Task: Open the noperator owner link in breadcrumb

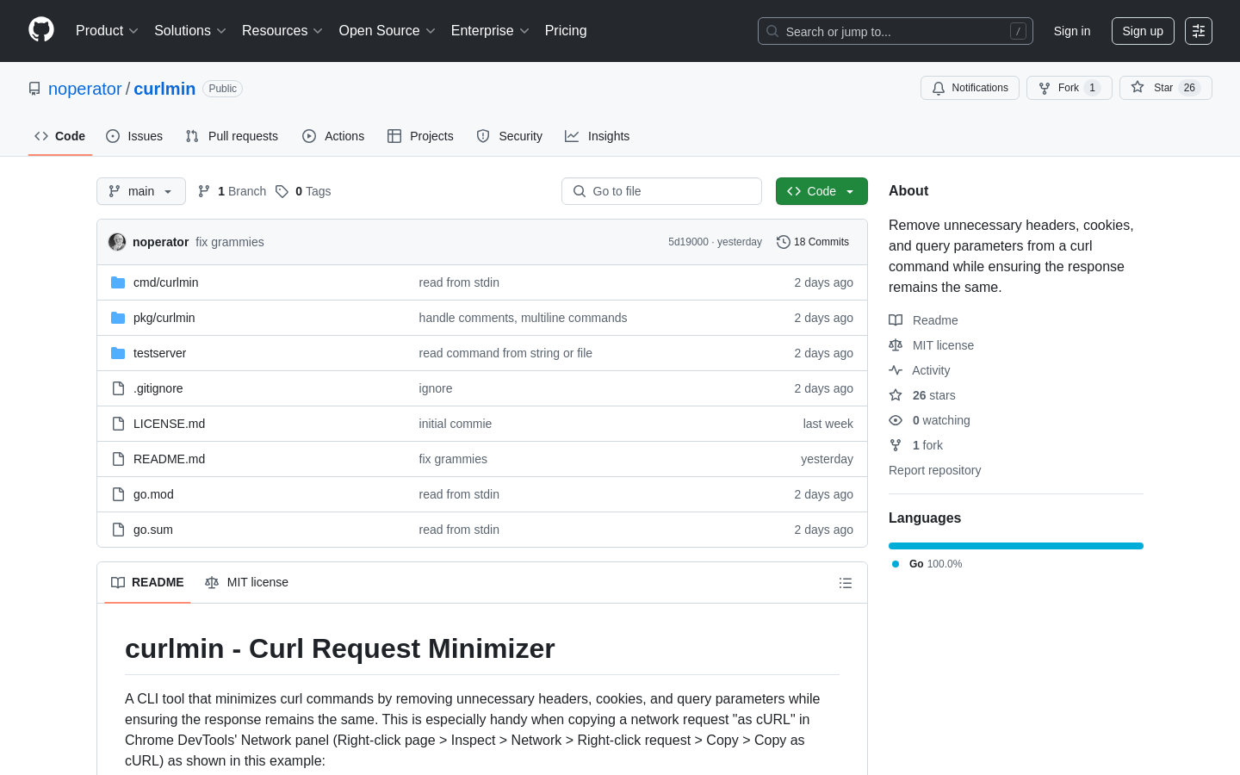Action: pos(85,89)
